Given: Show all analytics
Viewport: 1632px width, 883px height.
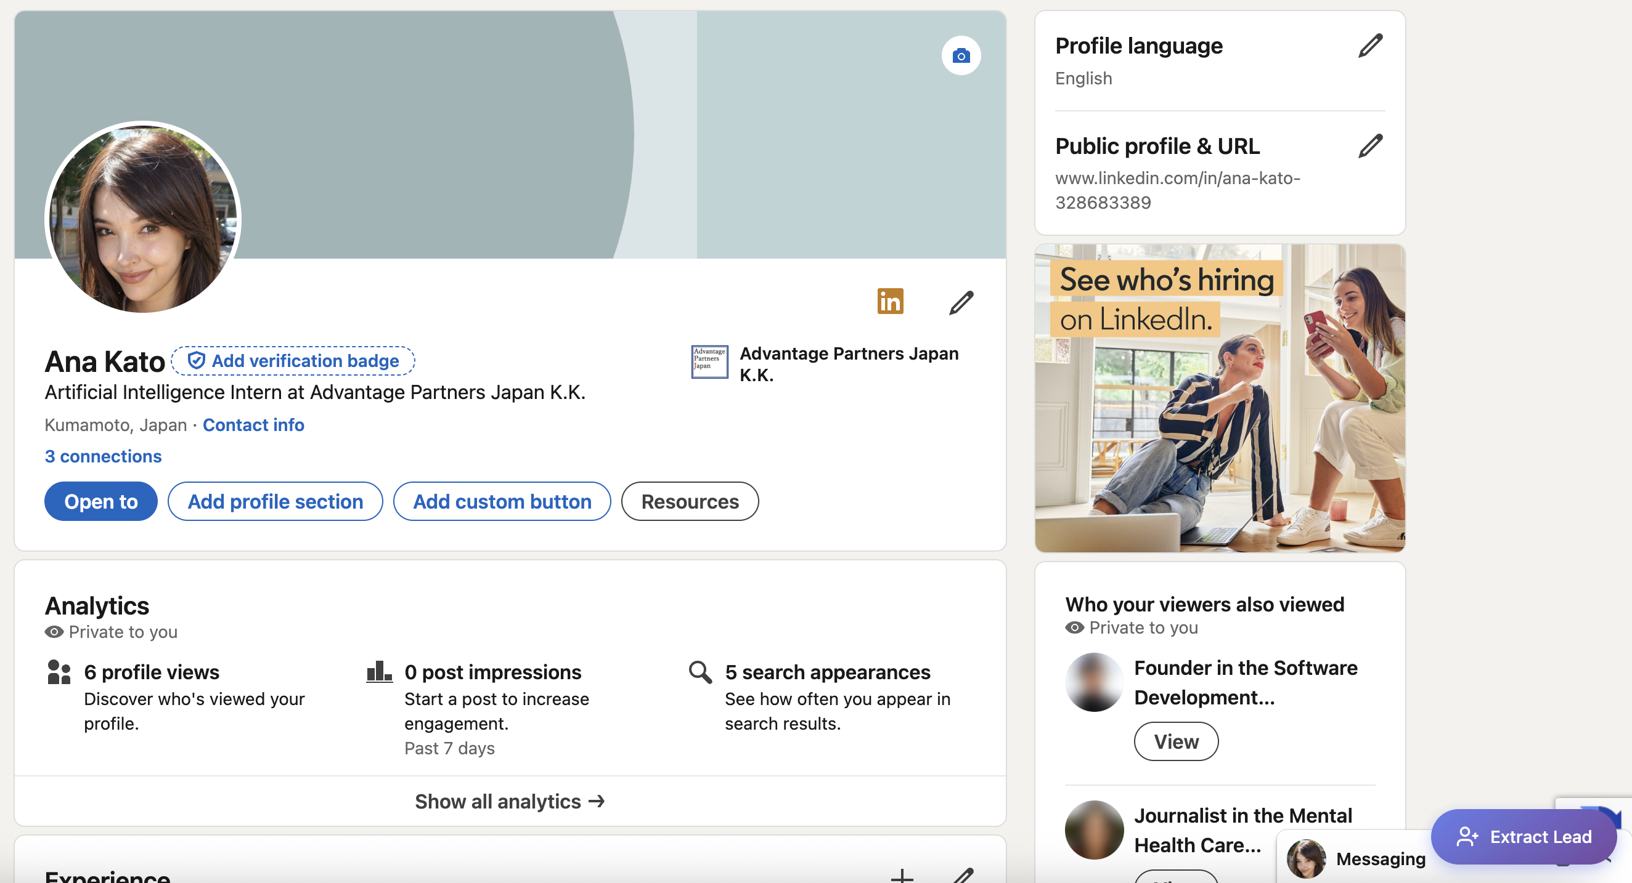Looking at the screenshot, I should pos(509,801).
